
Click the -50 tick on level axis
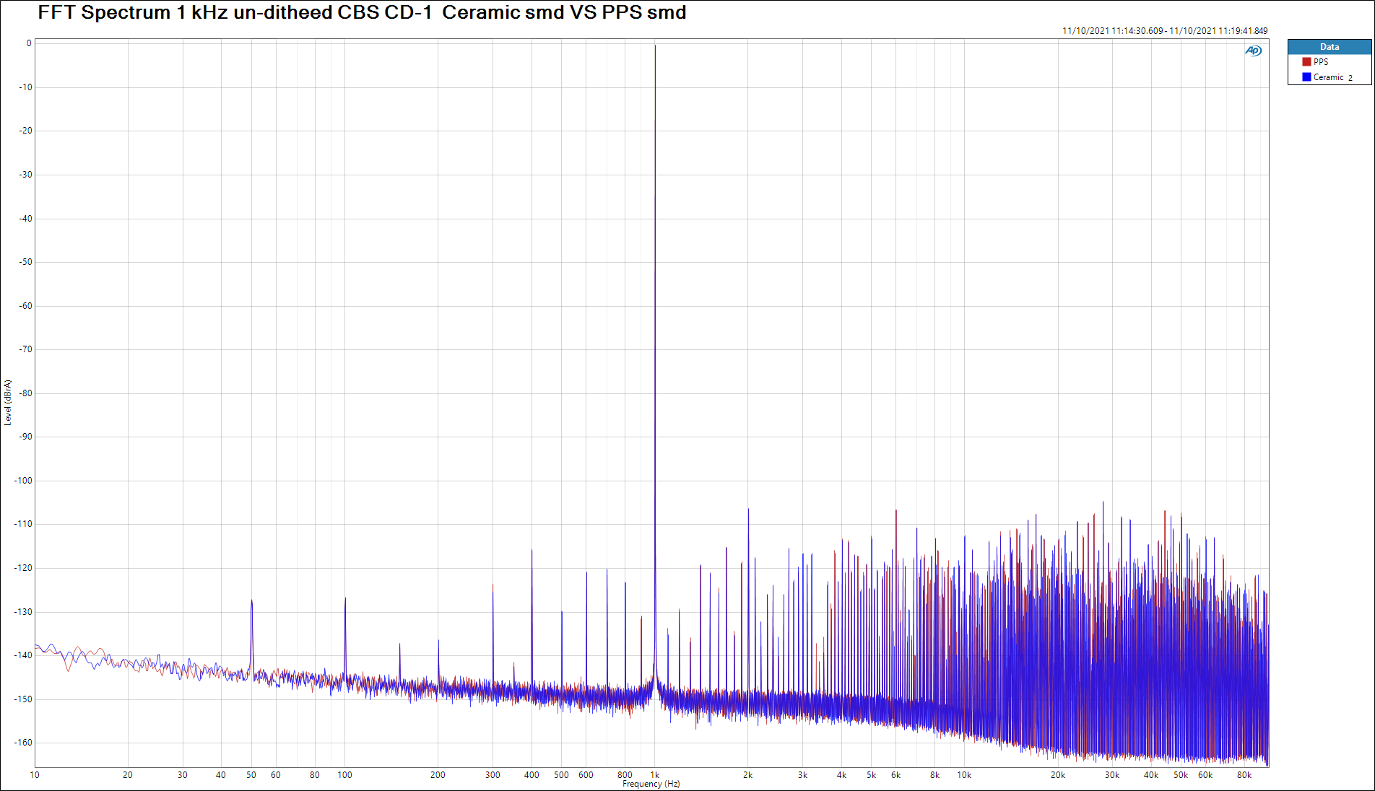click(x=25, y=262)
